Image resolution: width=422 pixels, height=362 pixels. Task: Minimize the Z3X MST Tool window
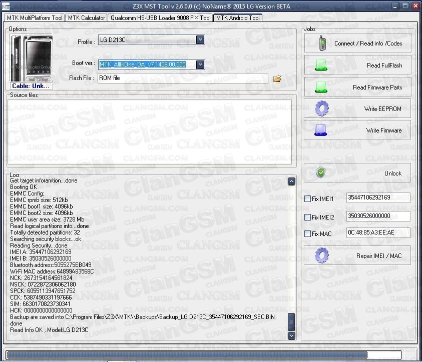click(x=395, y=6)
